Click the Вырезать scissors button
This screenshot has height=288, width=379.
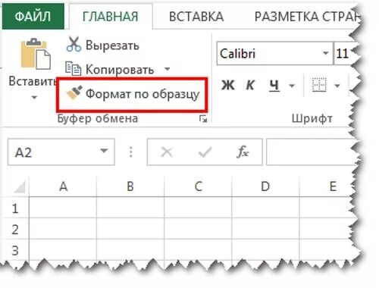click(x=103, y=45)
